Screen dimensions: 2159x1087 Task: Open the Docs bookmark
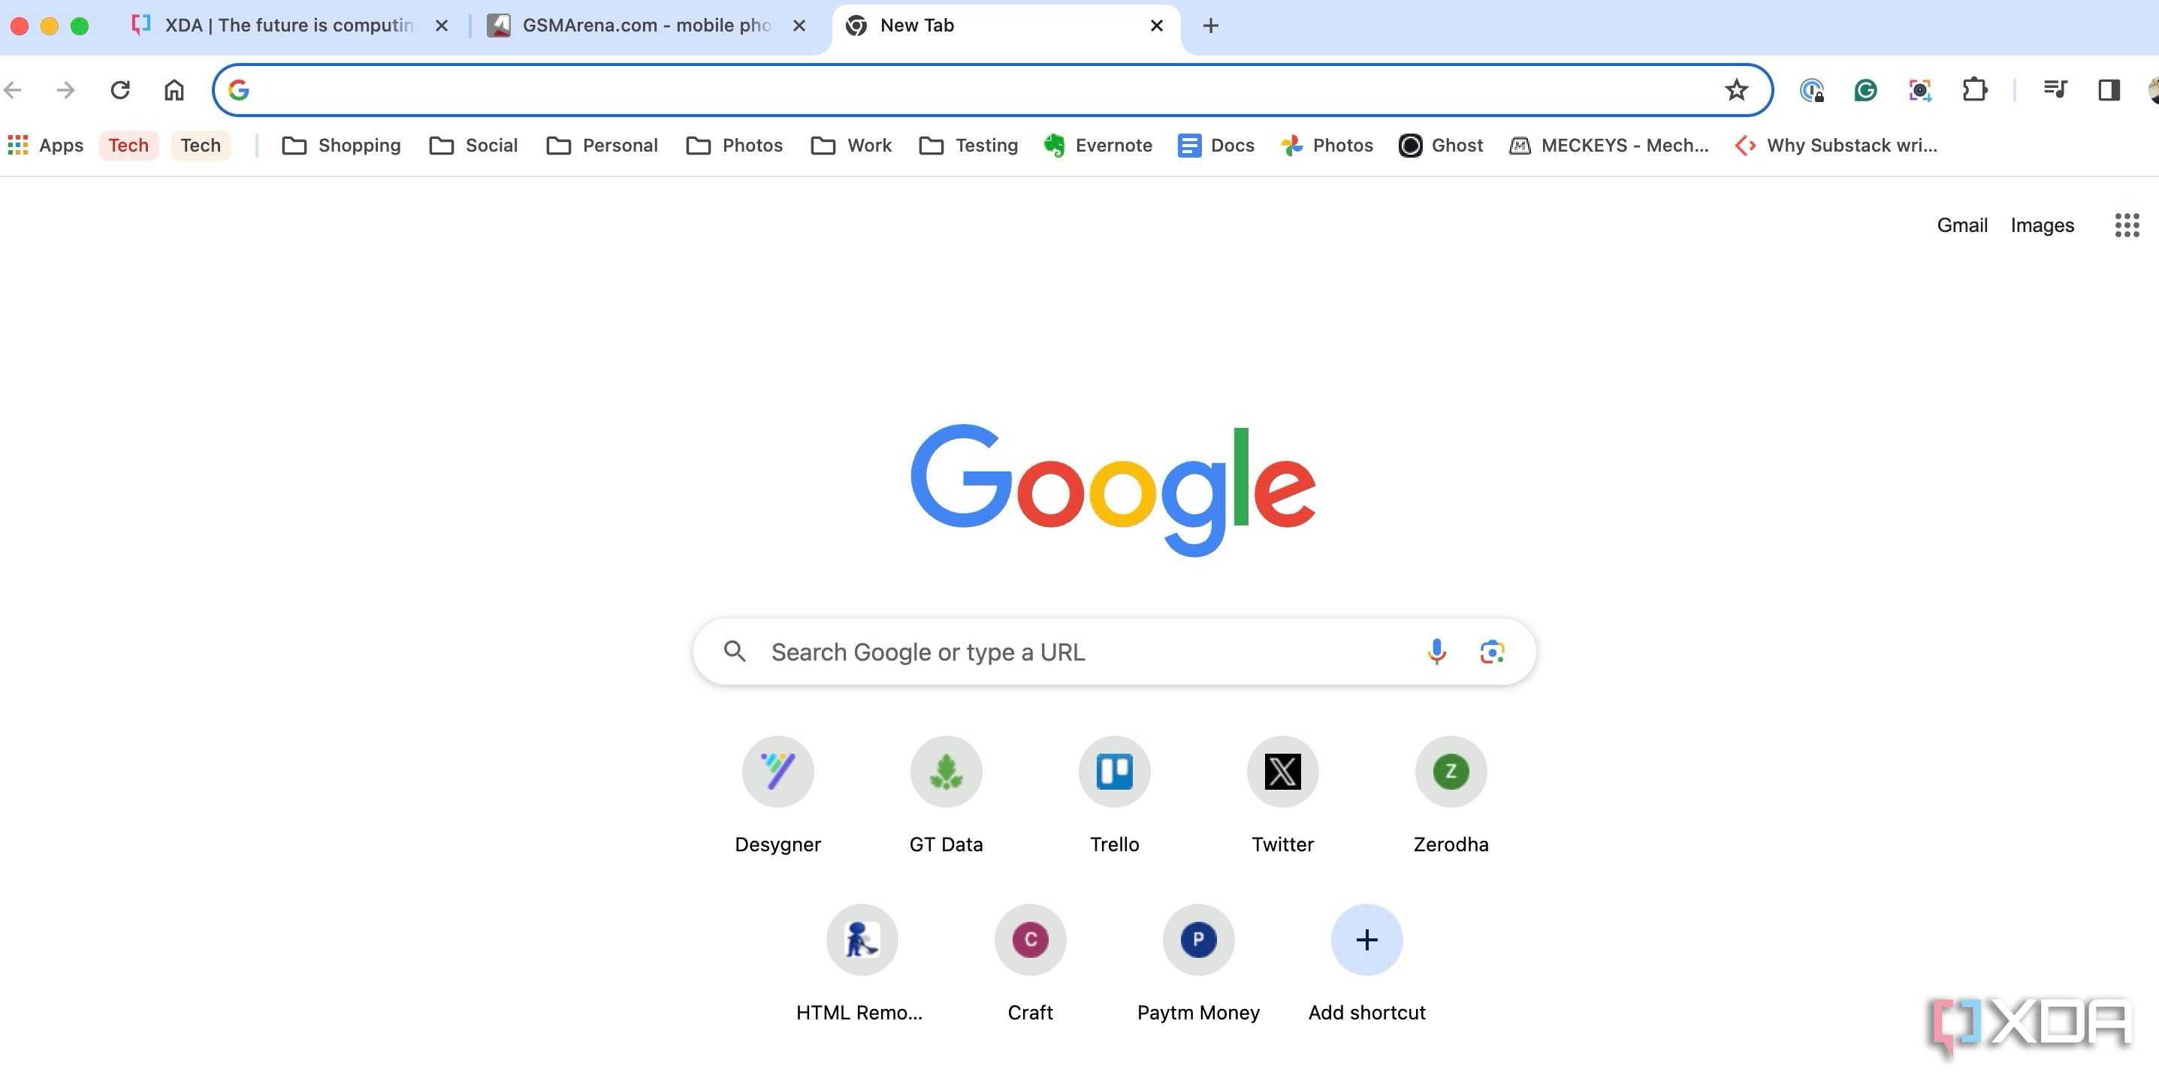1215,145
